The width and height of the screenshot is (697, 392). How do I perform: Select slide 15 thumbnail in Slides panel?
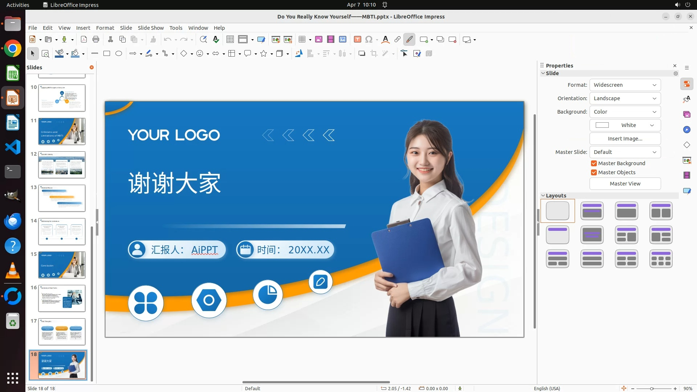(62, 265)
